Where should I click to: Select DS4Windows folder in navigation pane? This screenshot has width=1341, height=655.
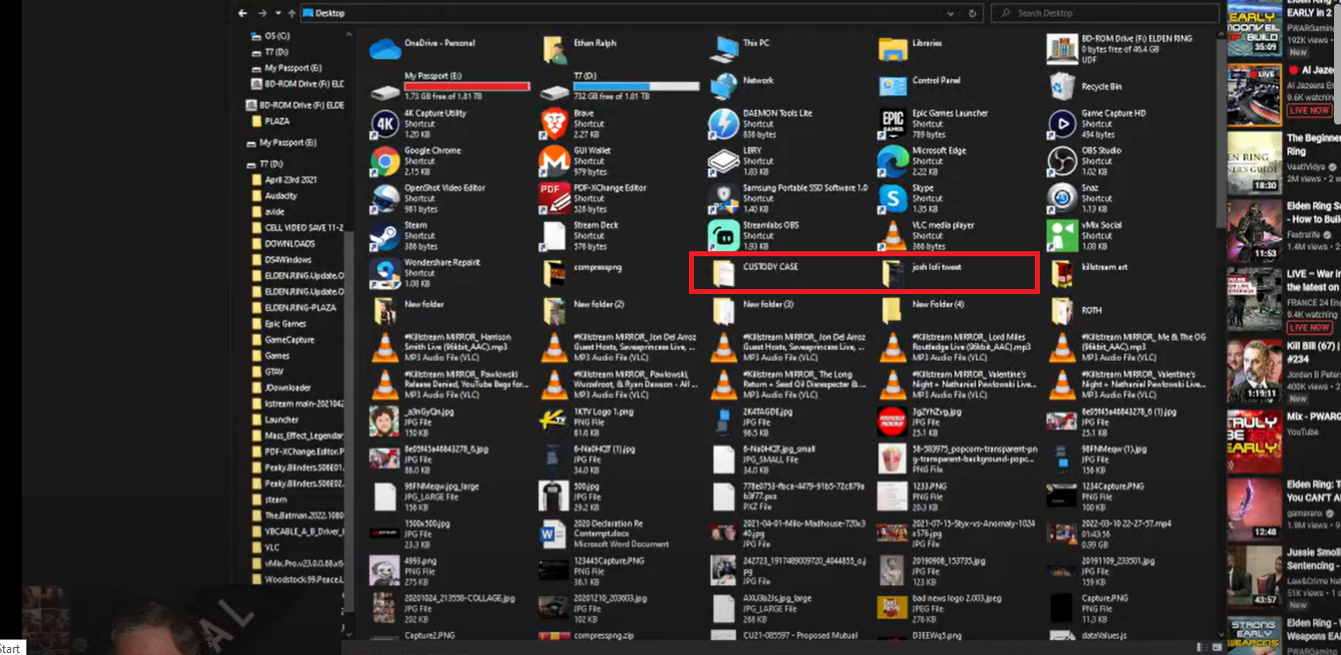click(x=281, y=259)
